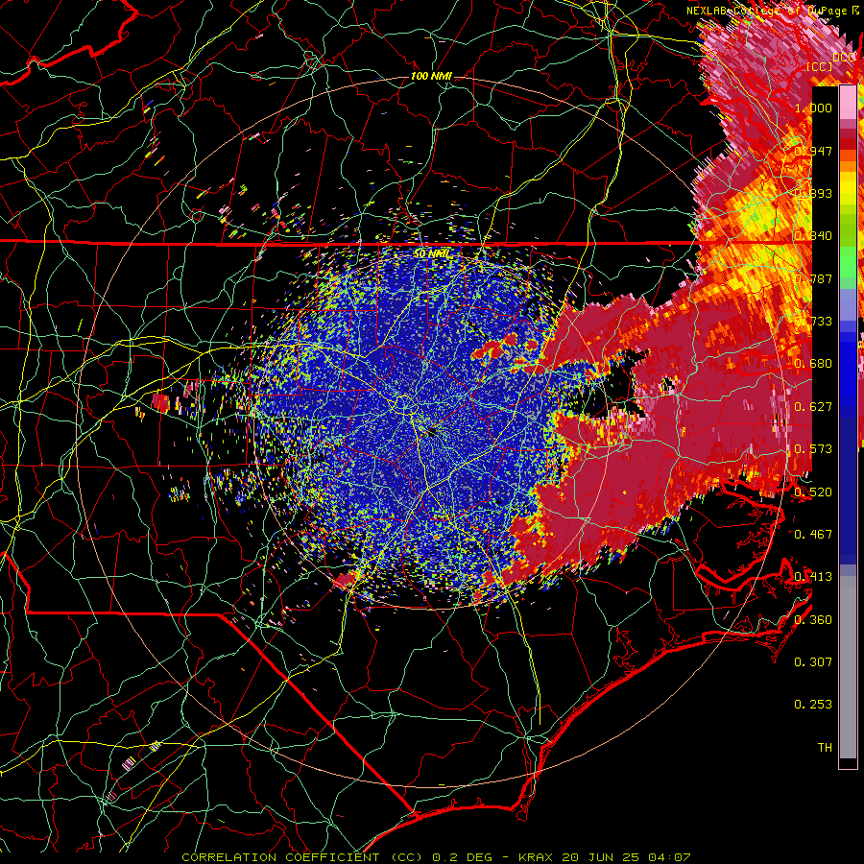
Task: Click the TH threshold label in legend
Action: coord(825,748)
